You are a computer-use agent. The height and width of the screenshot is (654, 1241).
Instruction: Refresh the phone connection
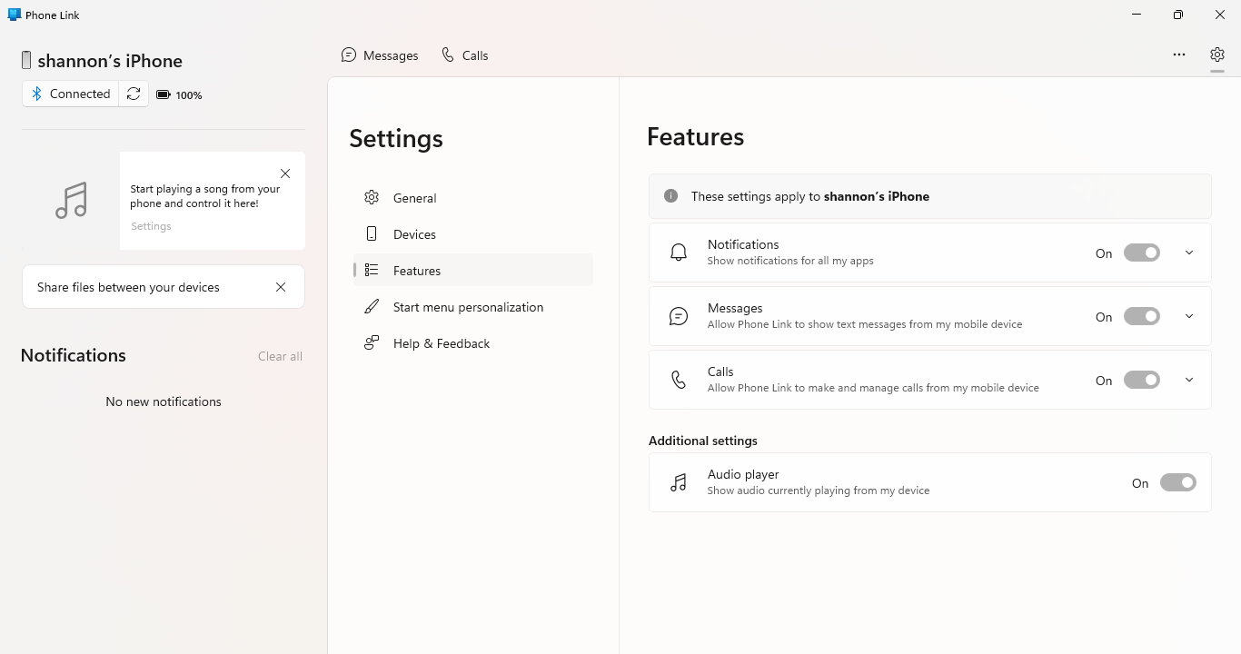coord(134,94)
